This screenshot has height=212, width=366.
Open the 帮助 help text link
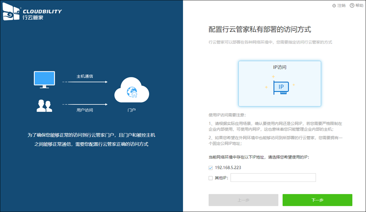click(x=359, y=6)
